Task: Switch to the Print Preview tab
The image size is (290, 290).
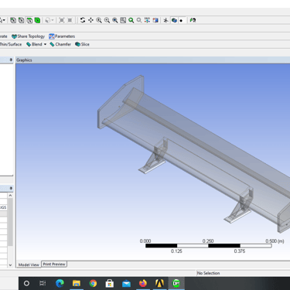Action: coord(54,264)
